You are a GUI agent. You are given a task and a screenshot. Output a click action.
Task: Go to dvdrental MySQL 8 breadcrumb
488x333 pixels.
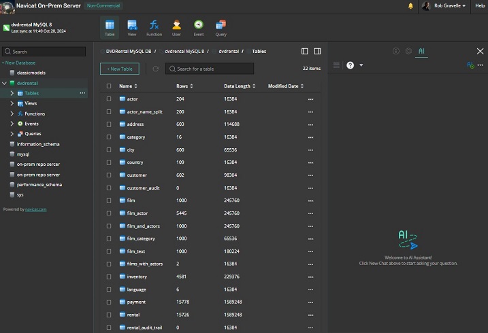click(x=184, y=51)
